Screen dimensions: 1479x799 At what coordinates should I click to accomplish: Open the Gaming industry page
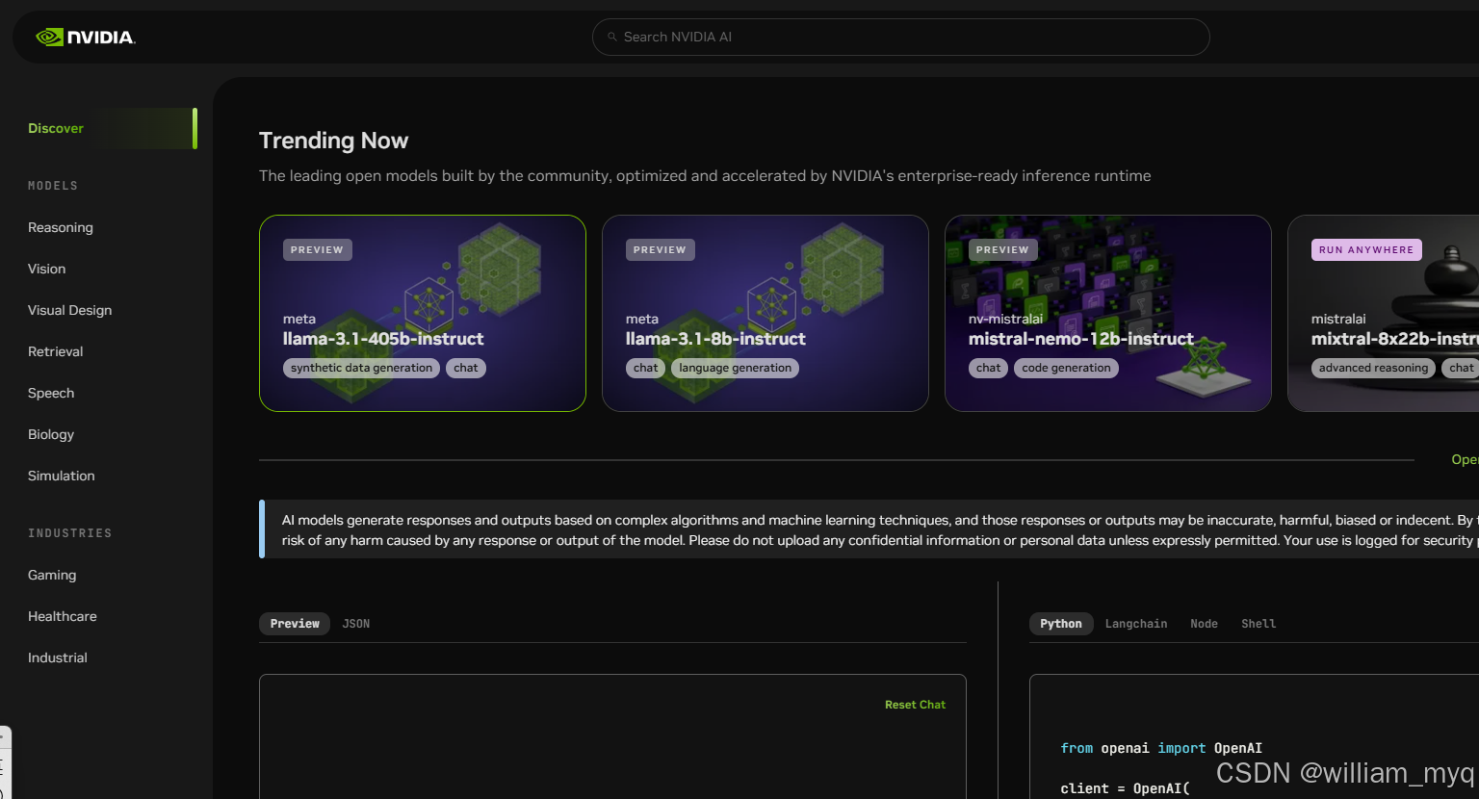click(52, 575)
